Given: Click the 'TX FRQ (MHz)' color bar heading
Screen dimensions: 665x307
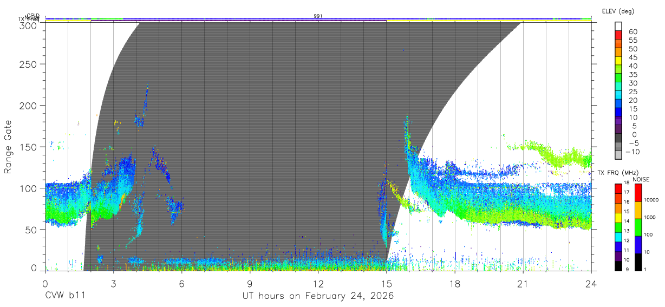Looking at the screenshot, I should (x=617, y=173).
